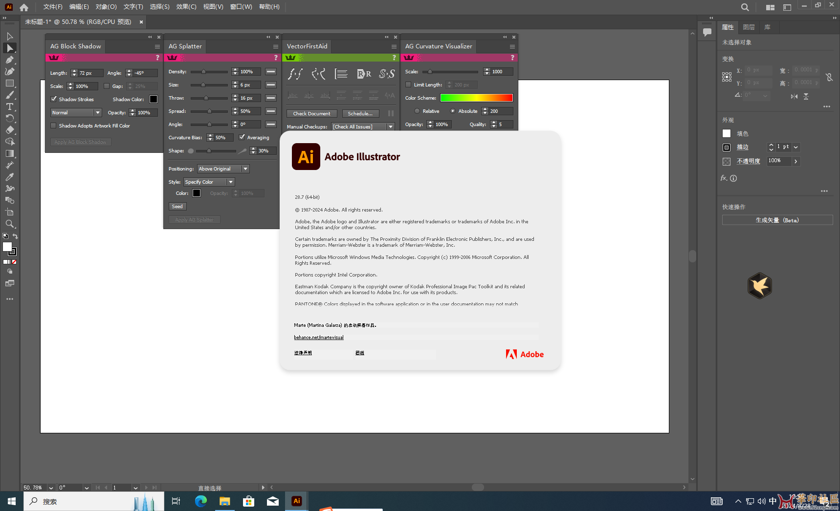Open the 文件(F) menu
Image resolution: width=840 pixels, height=511 pixels.
(x=53, y=7)
